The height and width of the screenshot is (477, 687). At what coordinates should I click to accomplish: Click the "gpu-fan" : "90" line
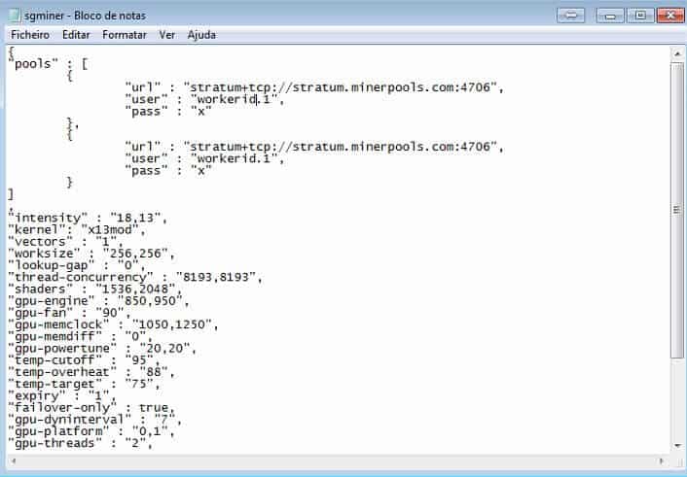pyautogui.click(x=70, y=312)
